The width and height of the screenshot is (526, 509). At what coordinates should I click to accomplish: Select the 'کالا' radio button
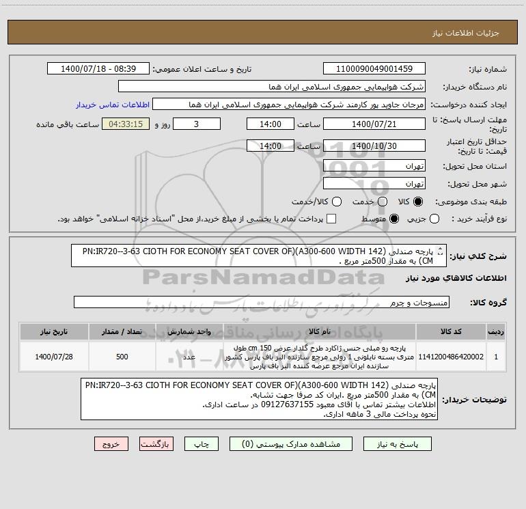pos(418,202)
